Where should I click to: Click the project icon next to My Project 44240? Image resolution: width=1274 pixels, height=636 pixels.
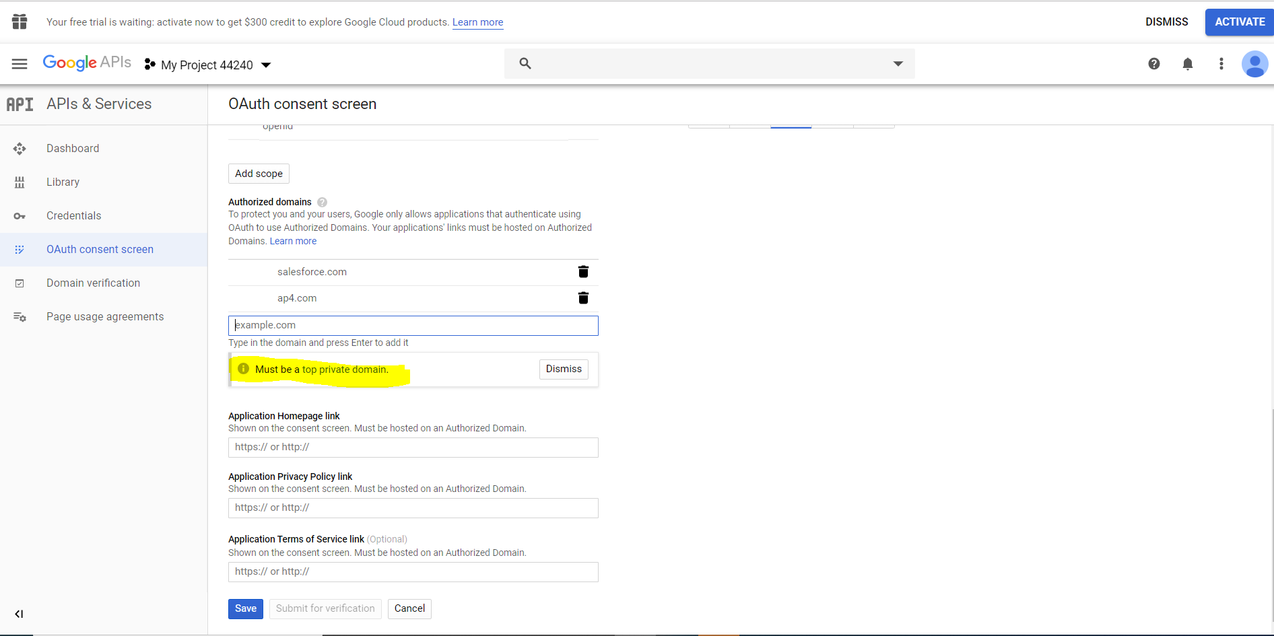(149, 65)
